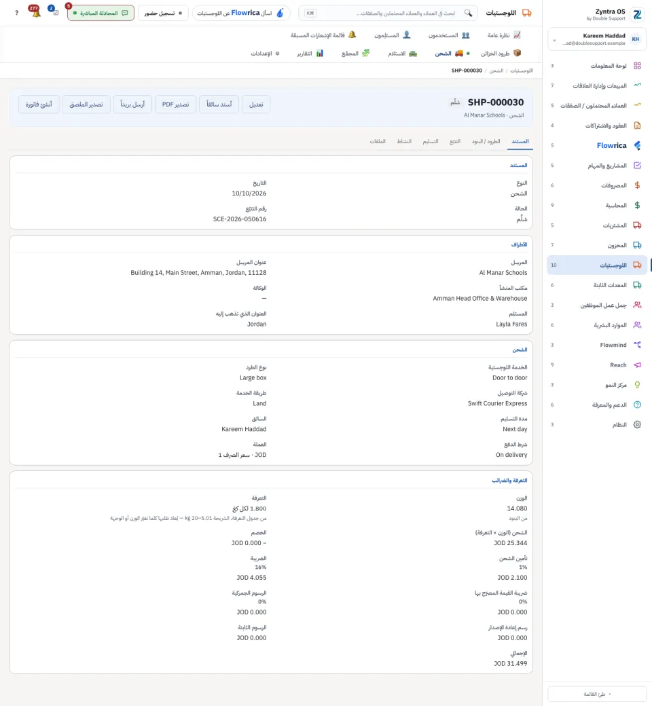This screenshot has height=706, width=652.
Task: Click the Zyntra OS logo
Action: pos(637,14)
